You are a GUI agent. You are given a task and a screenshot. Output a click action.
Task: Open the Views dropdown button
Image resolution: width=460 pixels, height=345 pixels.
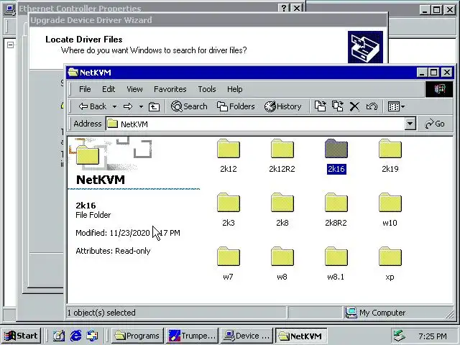coord(396,106)
